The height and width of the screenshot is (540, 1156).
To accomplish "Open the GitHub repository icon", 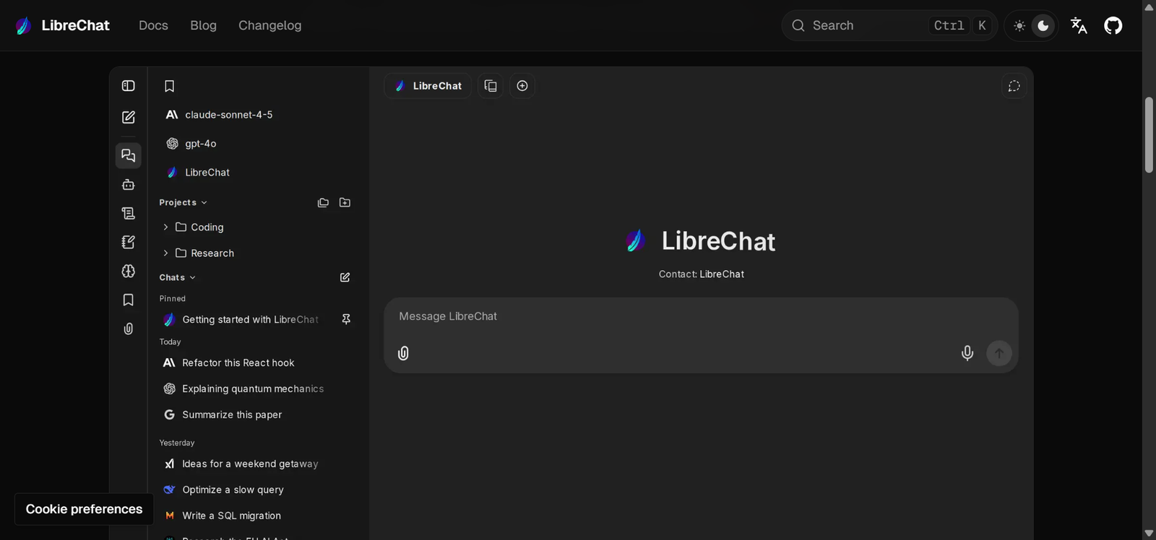I will 1113,26.
